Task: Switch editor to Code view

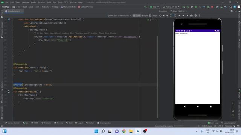Action: [137, 16]
